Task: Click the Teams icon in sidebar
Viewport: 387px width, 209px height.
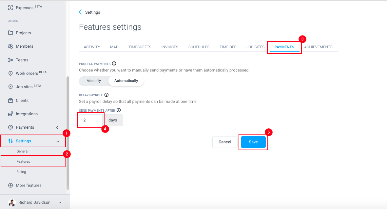Action: tap(10, 60)
